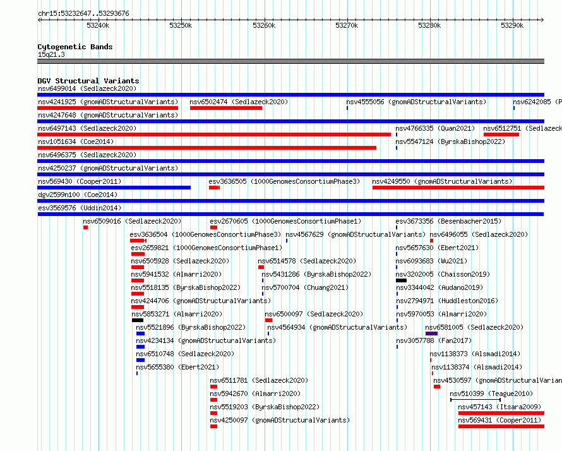562x451 pixels.
Task: Open nsv569430 (Cooper2011) variant label
Action: pos(80,181)
